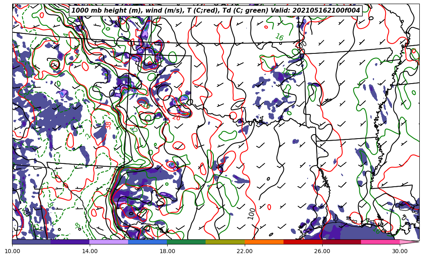This screenshot has width=423, height=258.
Task: Click the red 38 temperature contour label
Action: (x=108, y=125)
